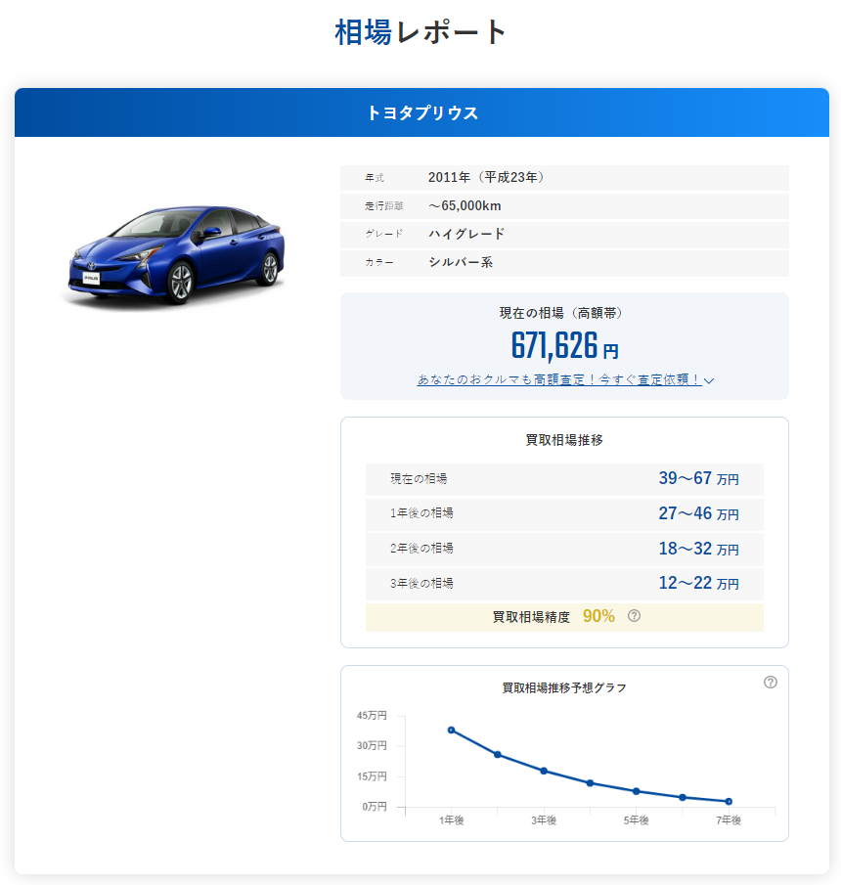This screenshot has height=885, width=841.
Task: Click help icon beside 買取相場精度 90%
Action: [x=634, y=616]
